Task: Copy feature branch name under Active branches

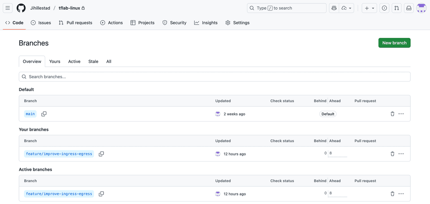Action: [101, 194]
